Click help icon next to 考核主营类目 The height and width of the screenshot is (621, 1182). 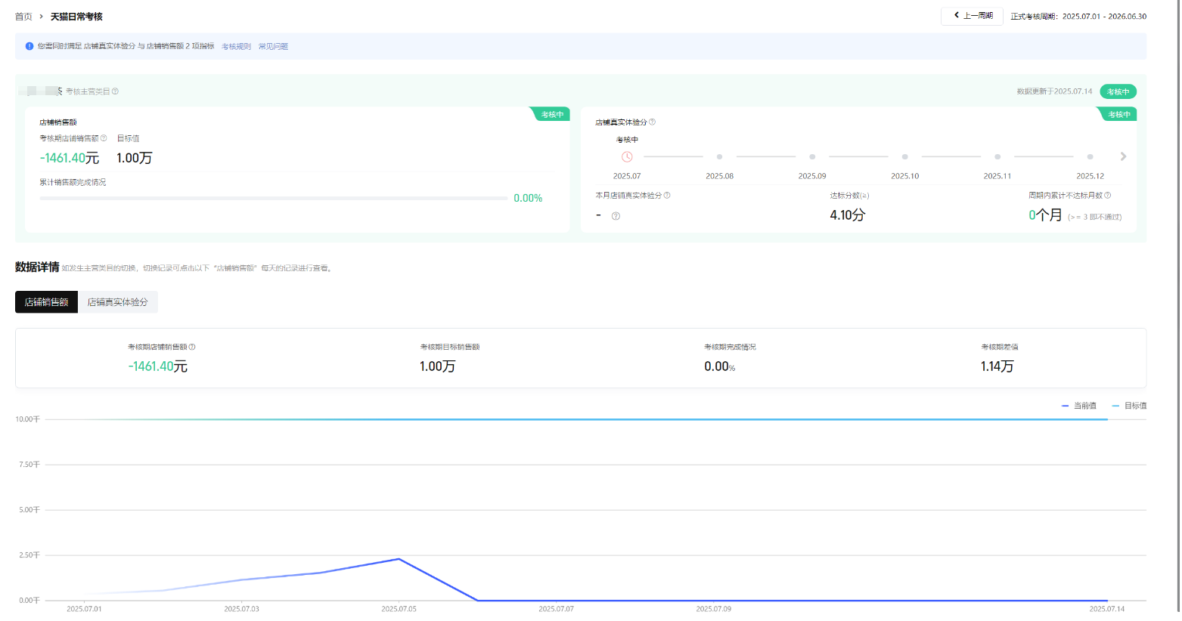coord(115,91)
